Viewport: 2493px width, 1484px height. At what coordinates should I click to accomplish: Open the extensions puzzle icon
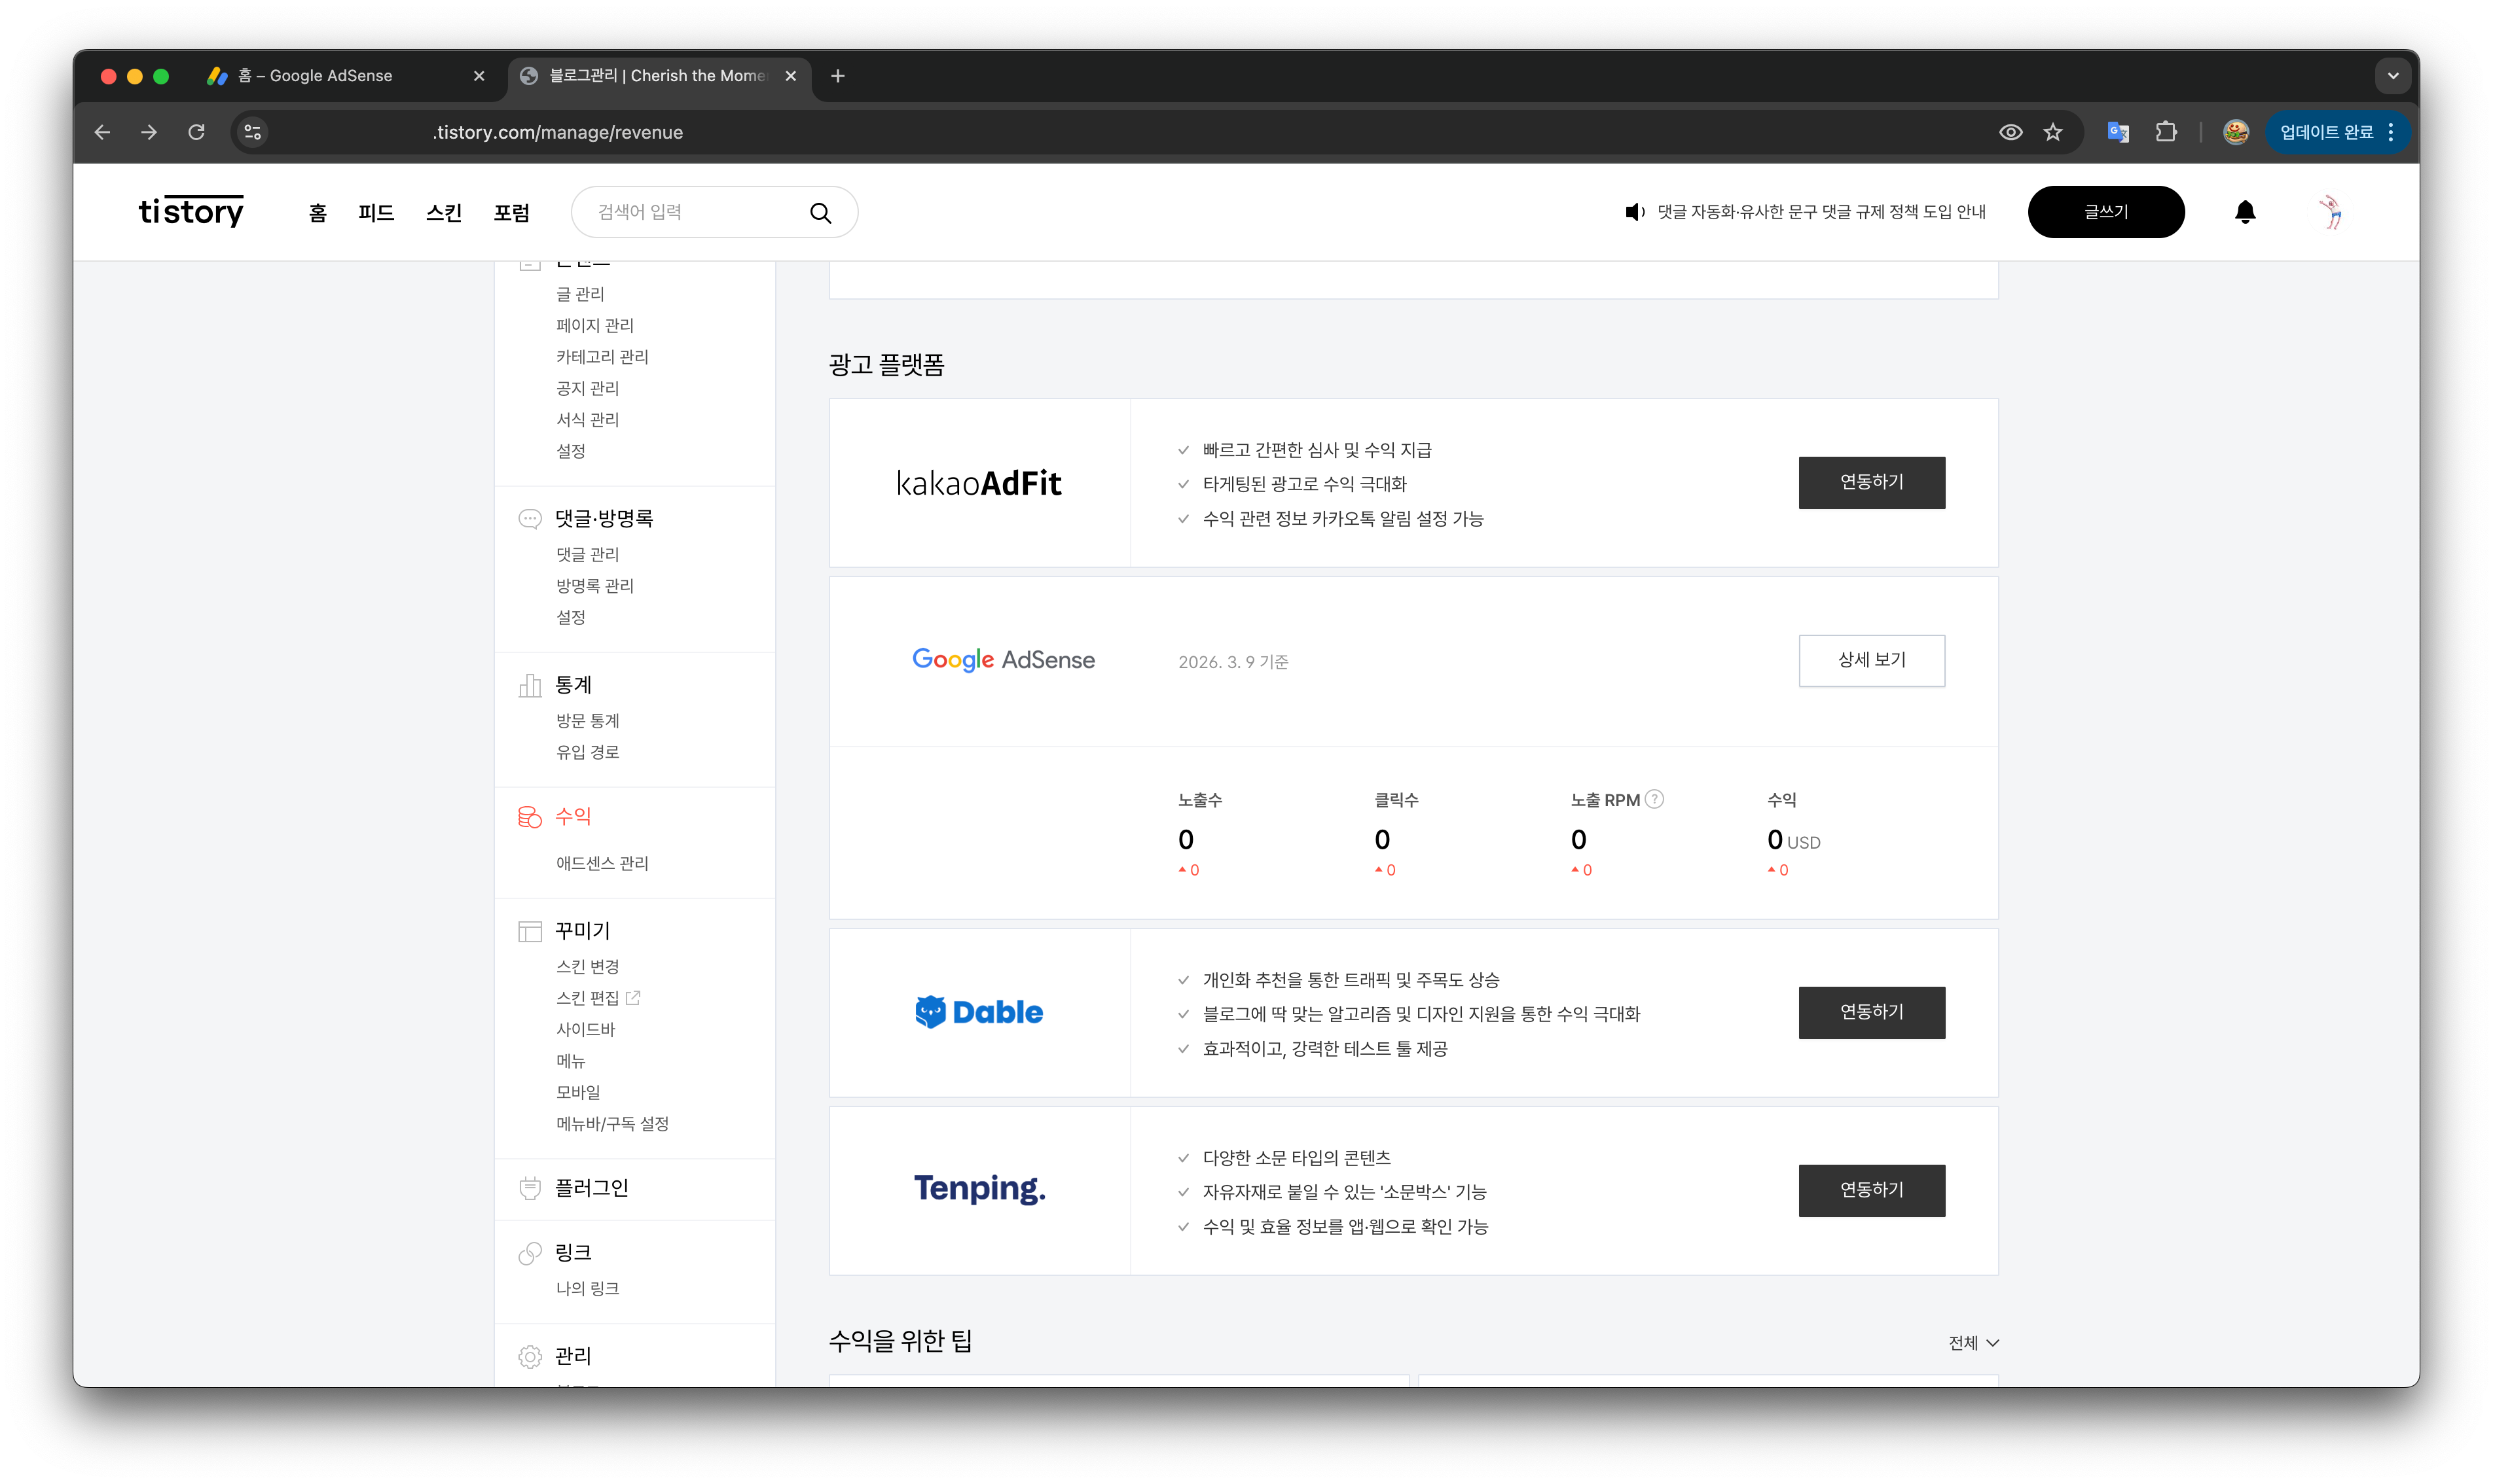(x=2166, y=132)
